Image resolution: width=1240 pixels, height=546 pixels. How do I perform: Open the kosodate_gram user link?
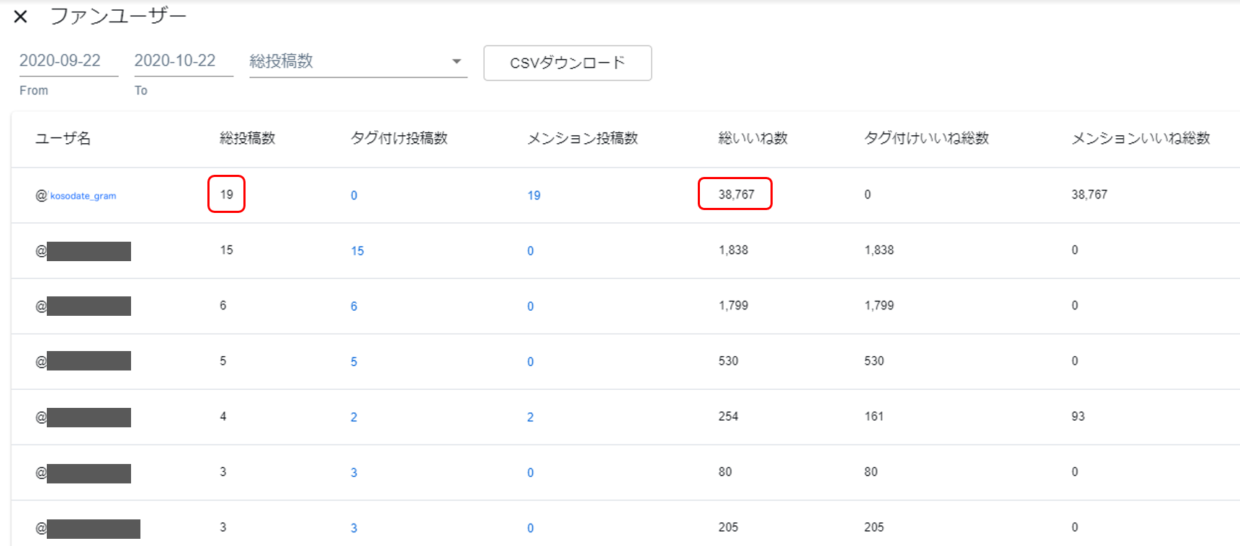pyautogui.click(x=83, y=196)
